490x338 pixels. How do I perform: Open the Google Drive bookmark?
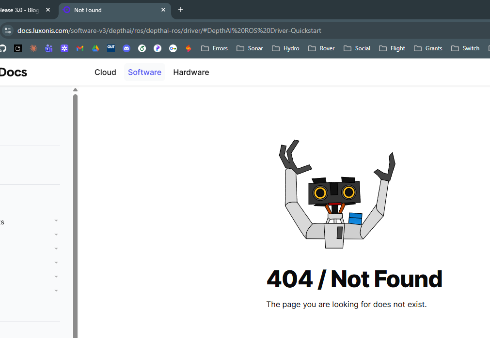pyautogui.click(x=95, y=48)
